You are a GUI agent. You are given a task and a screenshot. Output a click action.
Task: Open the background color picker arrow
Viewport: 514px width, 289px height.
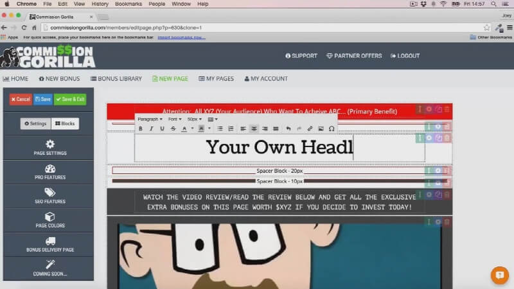tap(209, 128)
